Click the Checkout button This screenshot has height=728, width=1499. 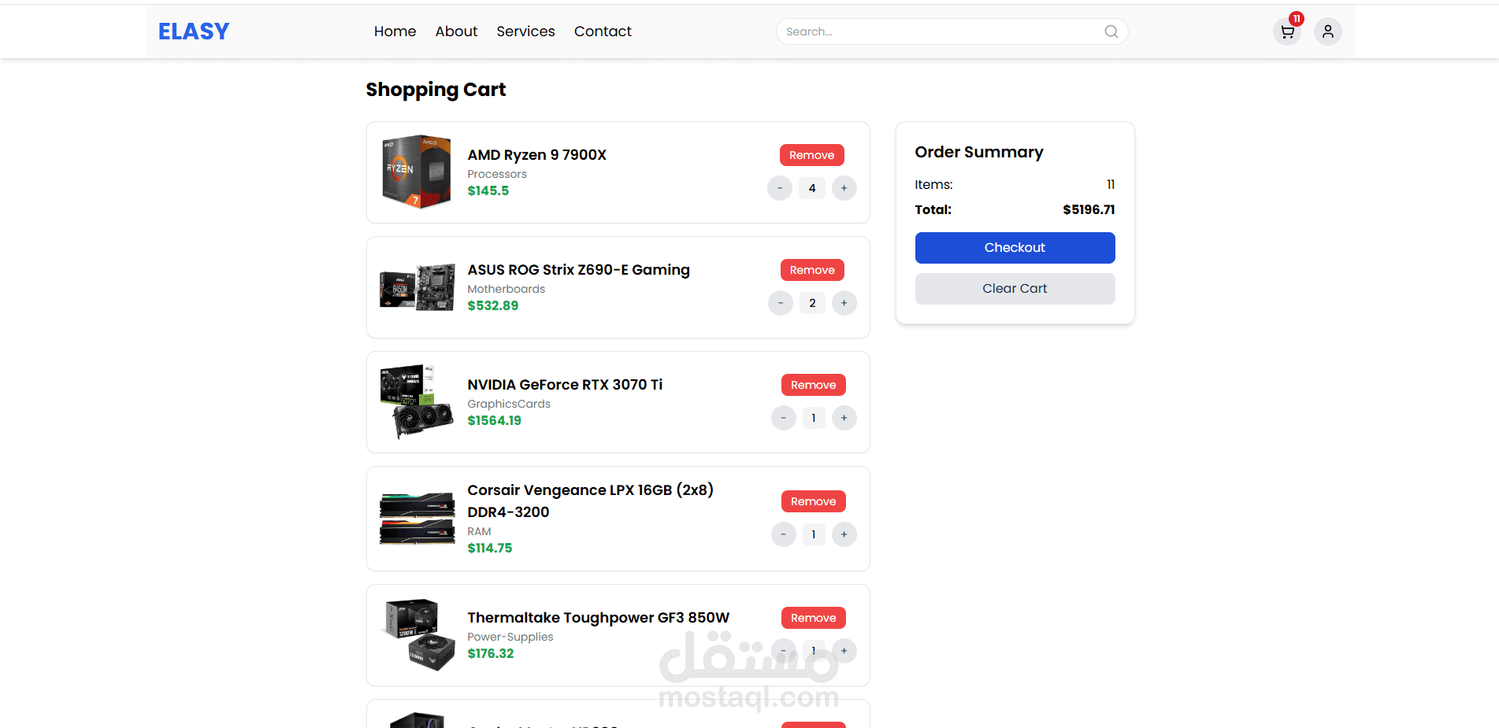[1015, 248]
